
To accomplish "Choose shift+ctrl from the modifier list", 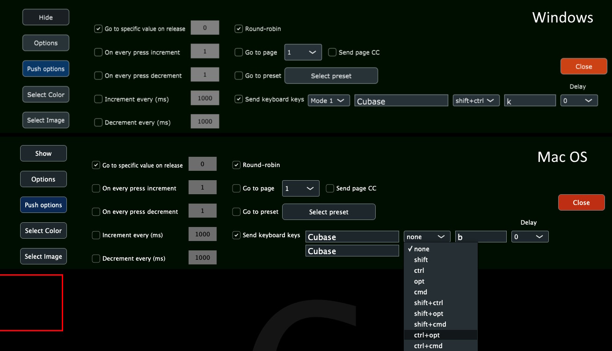I will [x=441, y=303].
